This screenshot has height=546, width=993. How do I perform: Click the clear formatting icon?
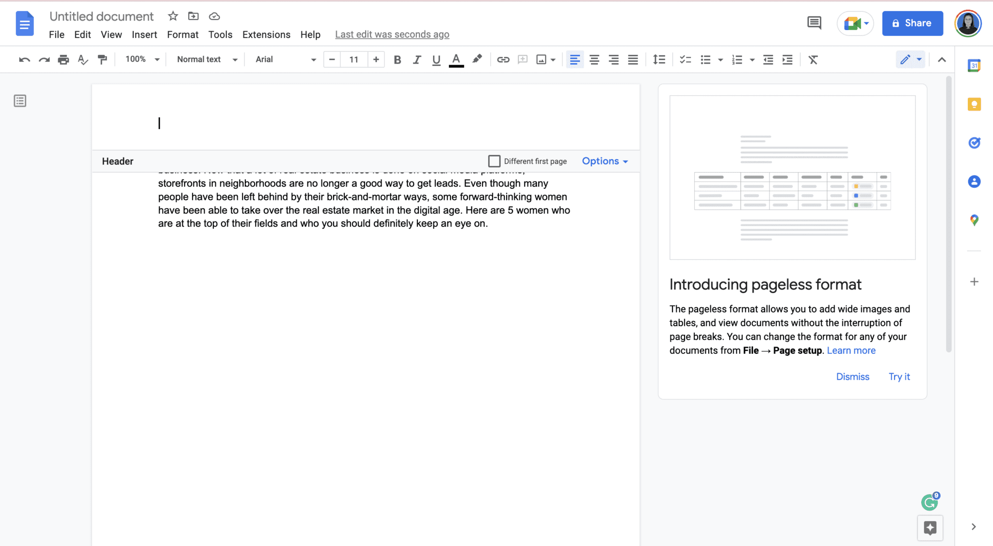pos(813,59)
